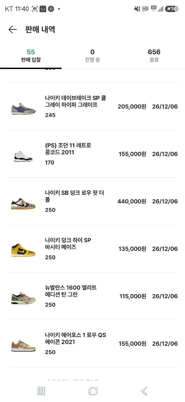185x402 pixels.
Task: Open 나이키 데이브레이크 SP 쿨 그레이 listing
Action: click(93, 107)
